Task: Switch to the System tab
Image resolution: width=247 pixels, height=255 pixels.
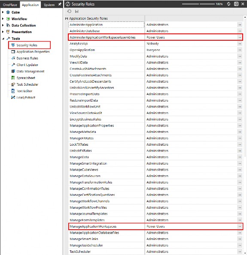Action: click(49, 5)
